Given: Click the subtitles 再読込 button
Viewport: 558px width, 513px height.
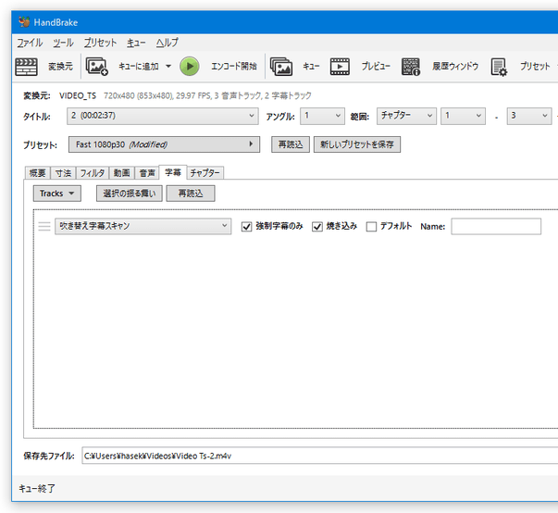Looking at the screenshot, I should point(191,194).
